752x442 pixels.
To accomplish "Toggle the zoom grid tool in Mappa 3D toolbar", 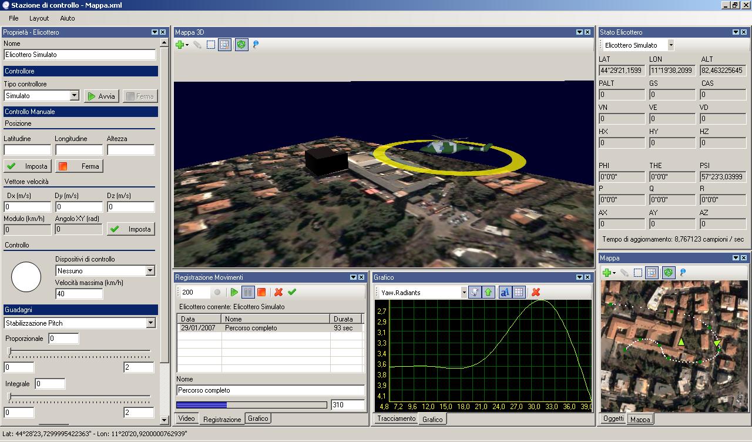I will [224, 45].
